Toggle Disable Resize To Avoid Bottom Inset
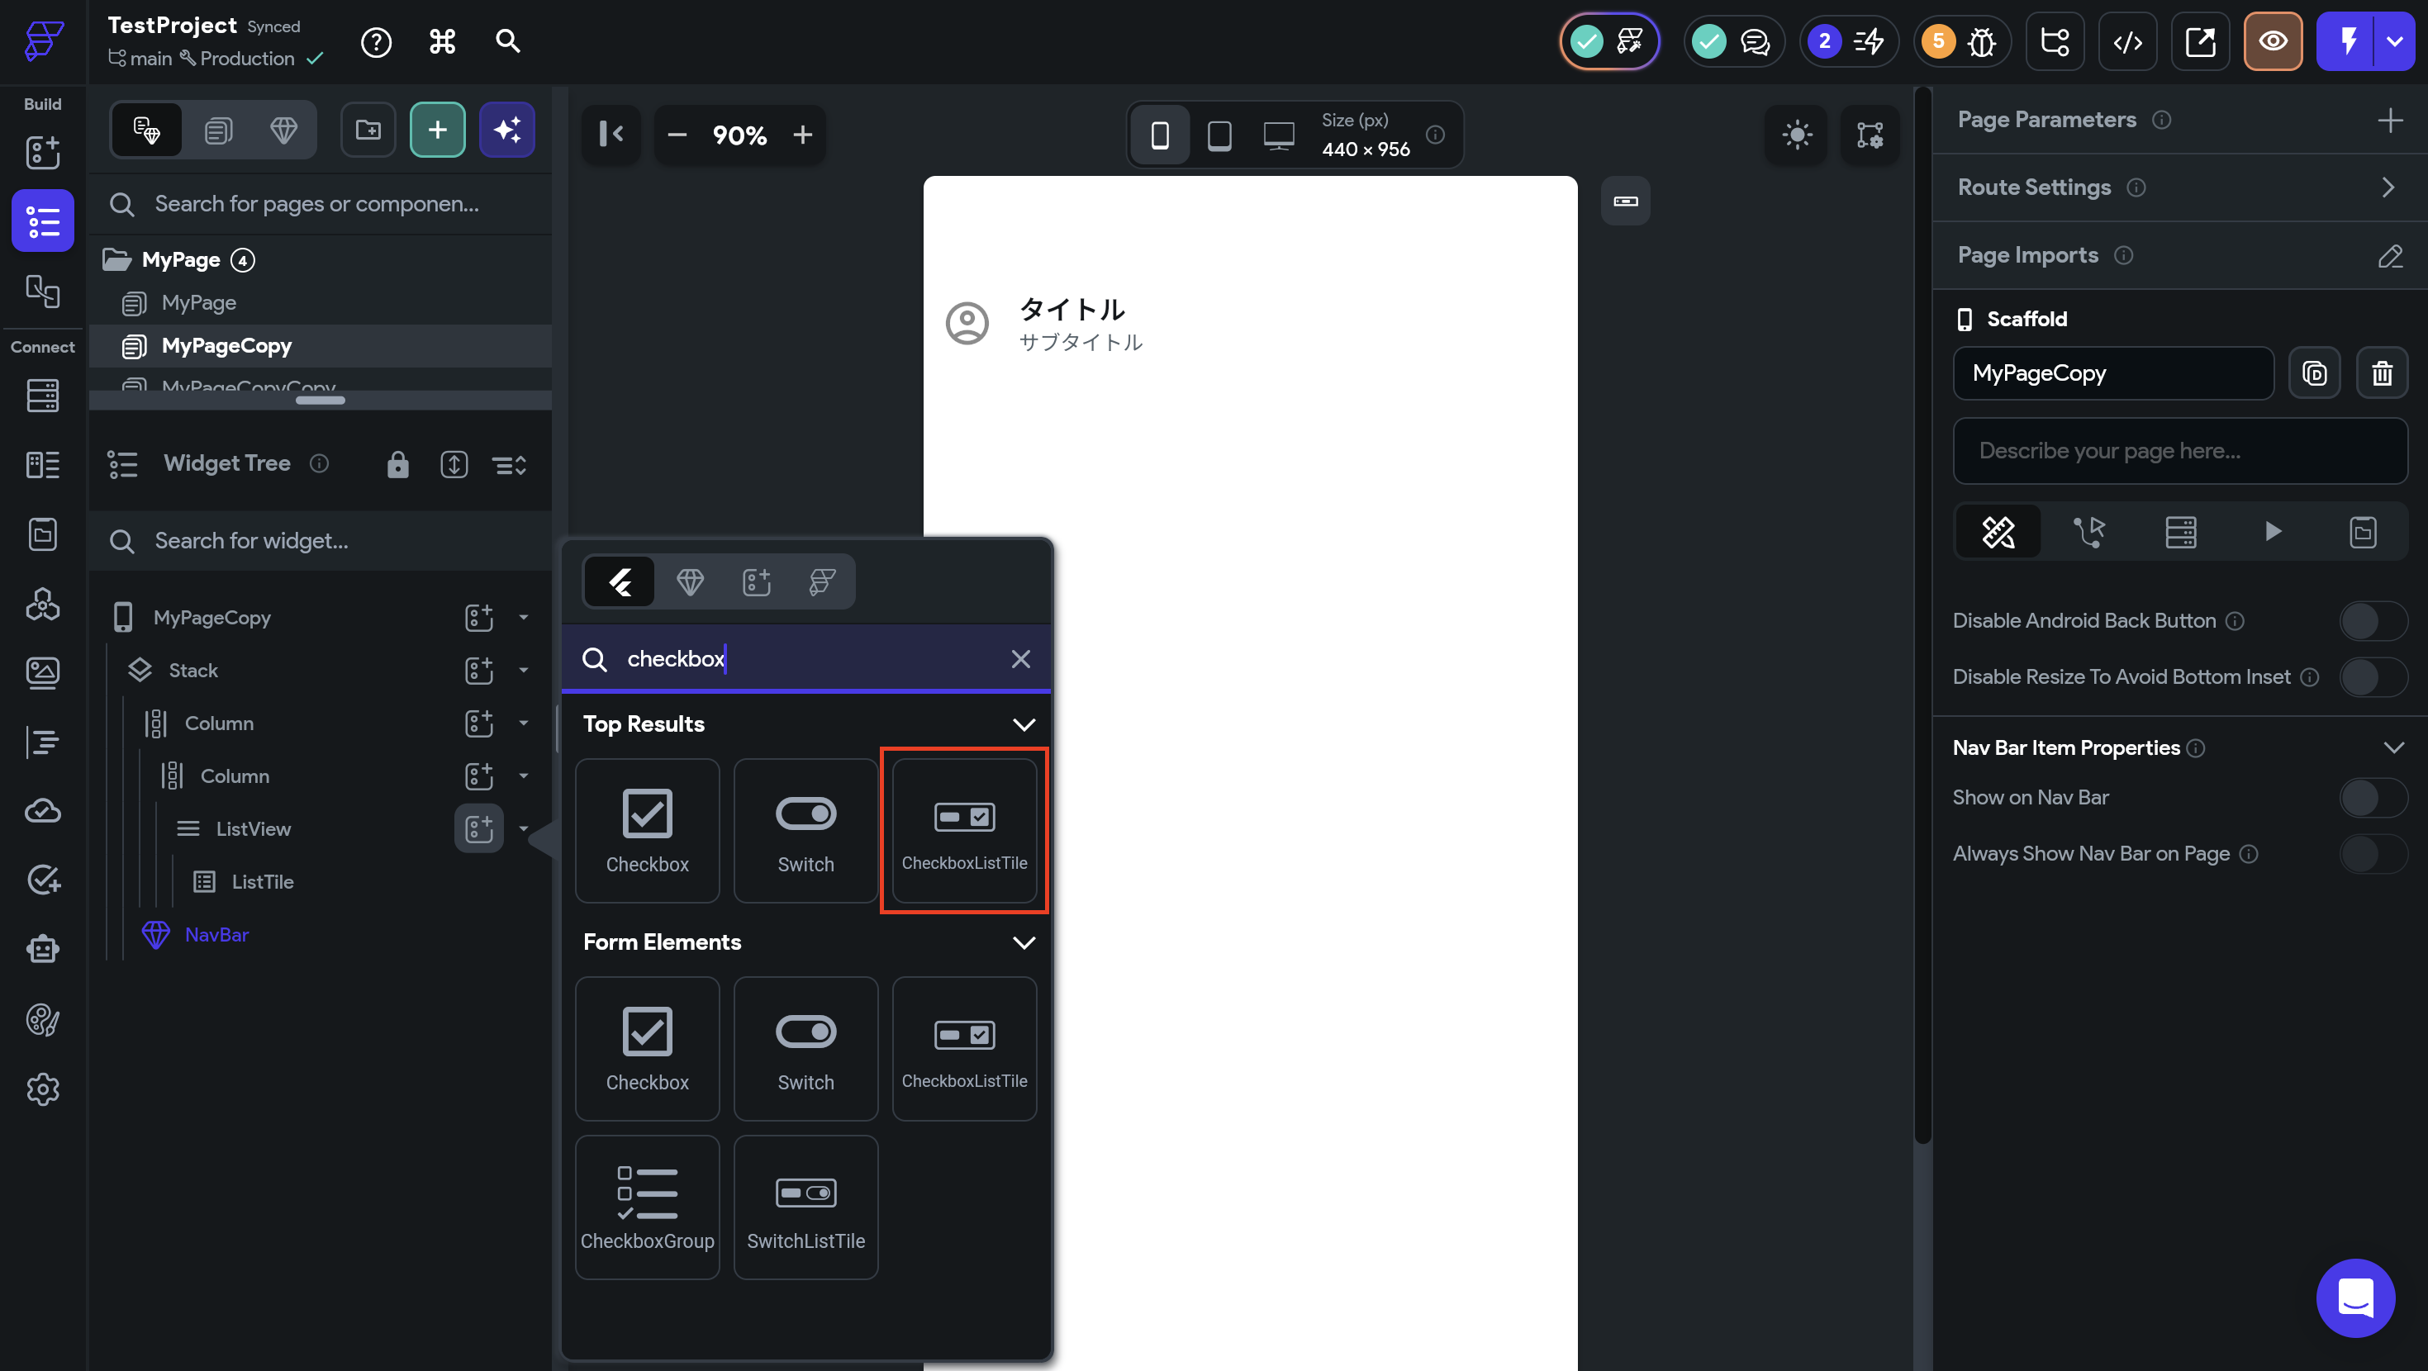The width and height of the screenshot is (2428, 1371). coord(2372,677)
